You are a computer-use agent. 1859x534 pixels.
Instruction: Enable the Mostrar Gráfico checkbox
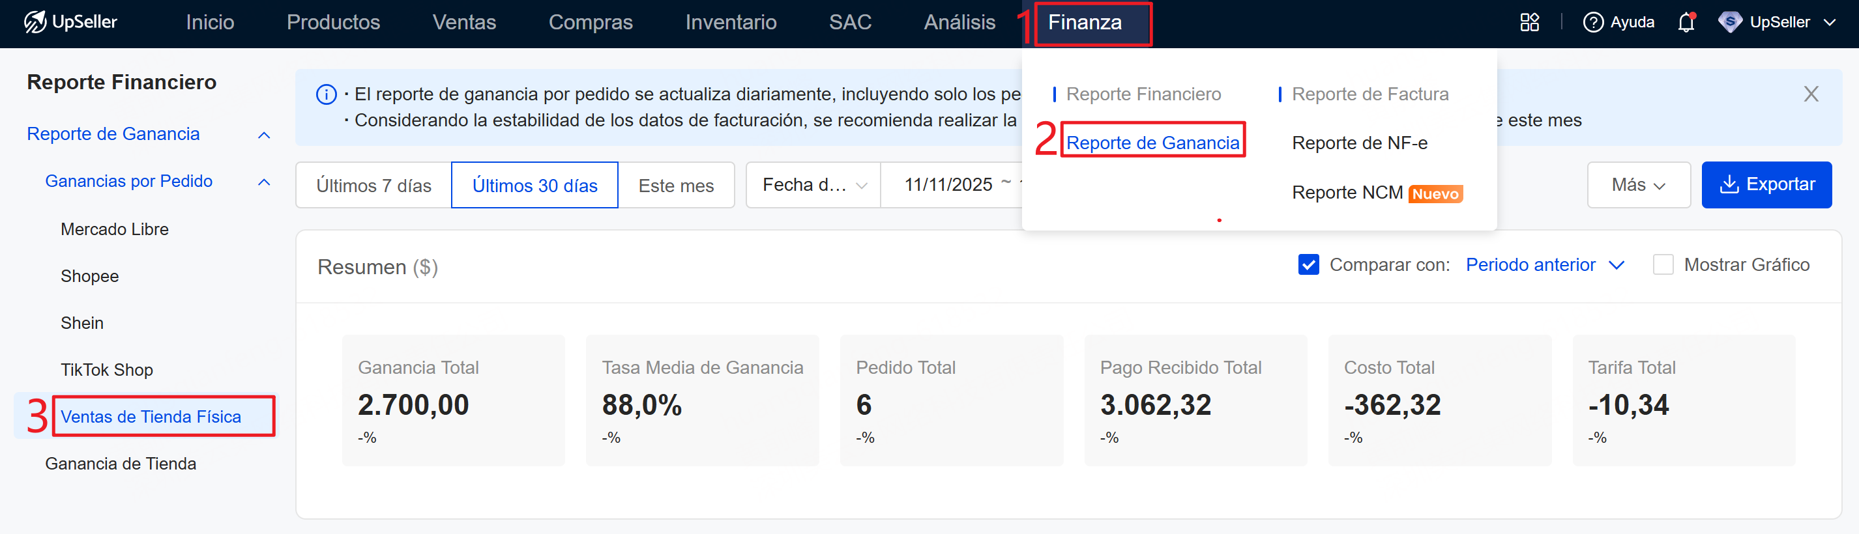1663,264
